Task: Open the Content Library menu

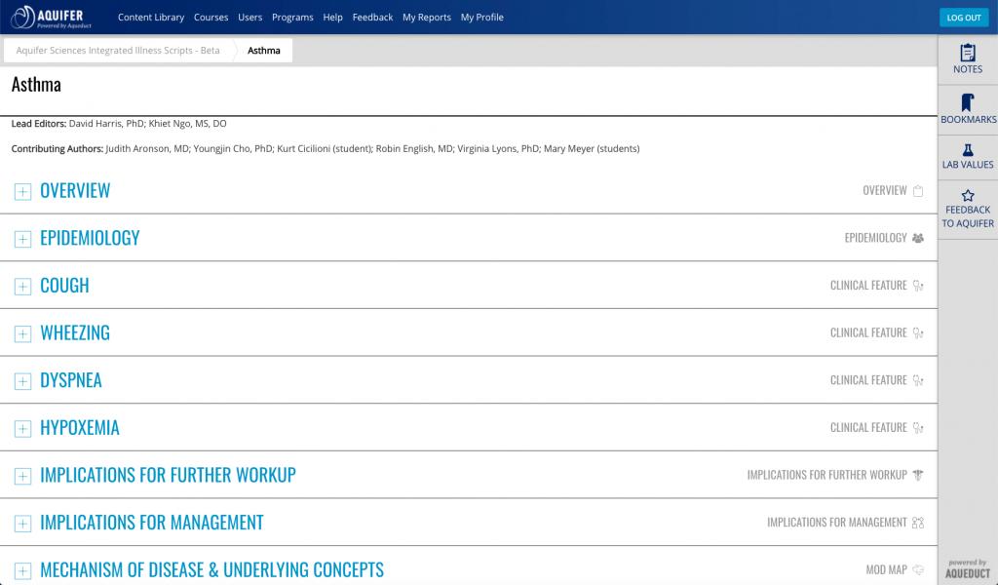Action: click(151, 18)
